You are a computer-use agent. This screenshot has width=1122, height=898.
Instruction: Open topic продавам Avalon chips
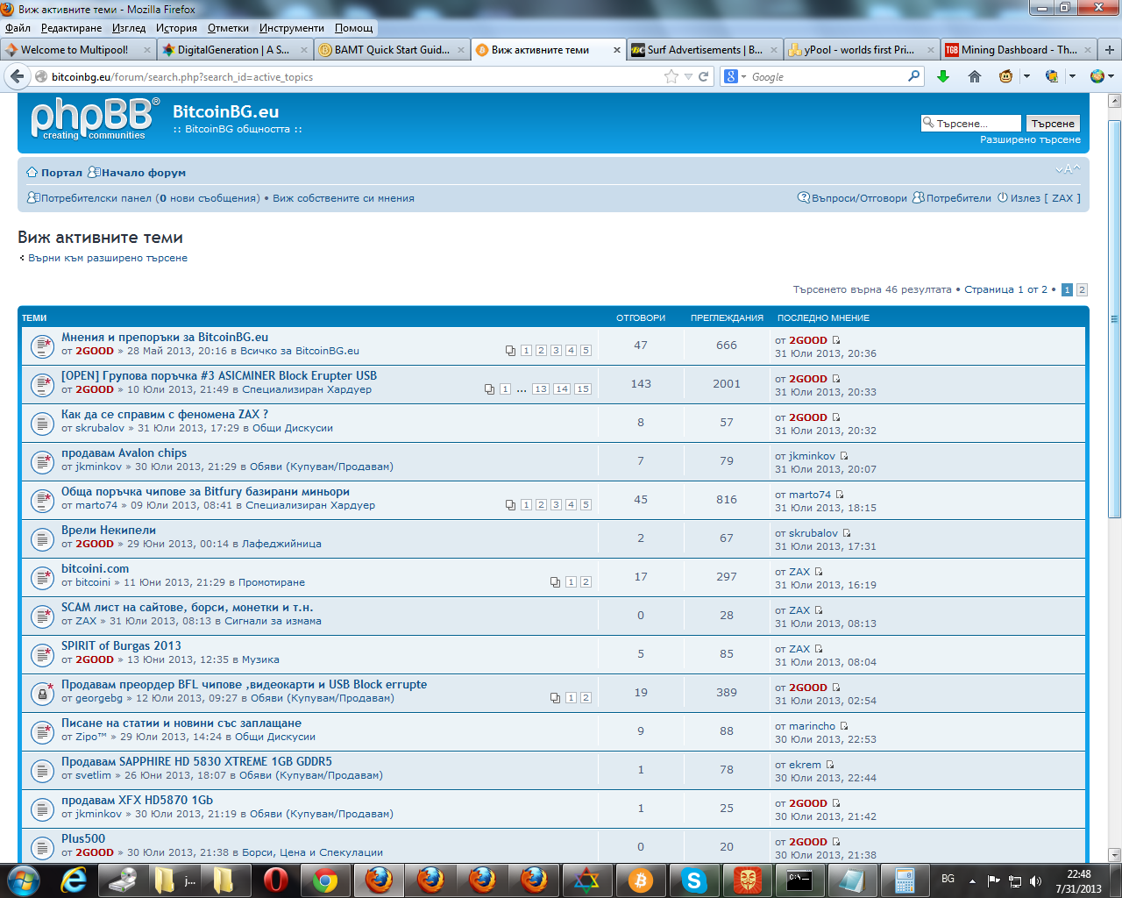[x=124, y=453]
